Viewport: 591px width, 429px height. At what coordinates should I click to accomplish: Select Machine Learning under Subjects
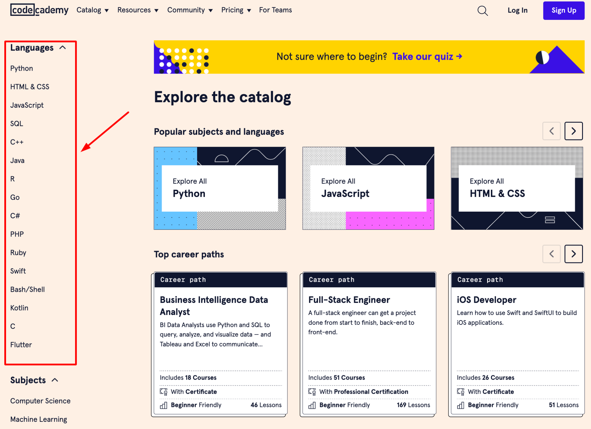click(x=38, y=419)
